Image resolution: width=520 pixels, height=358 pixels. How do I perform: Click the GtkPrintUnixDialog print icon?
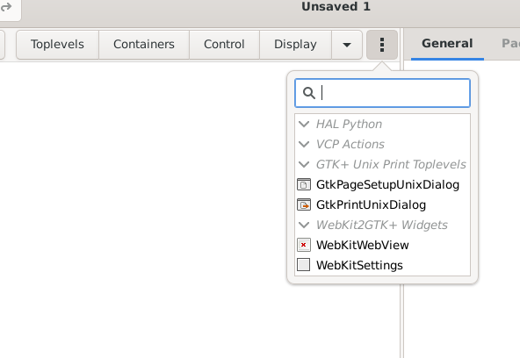[x=304, y=205]
